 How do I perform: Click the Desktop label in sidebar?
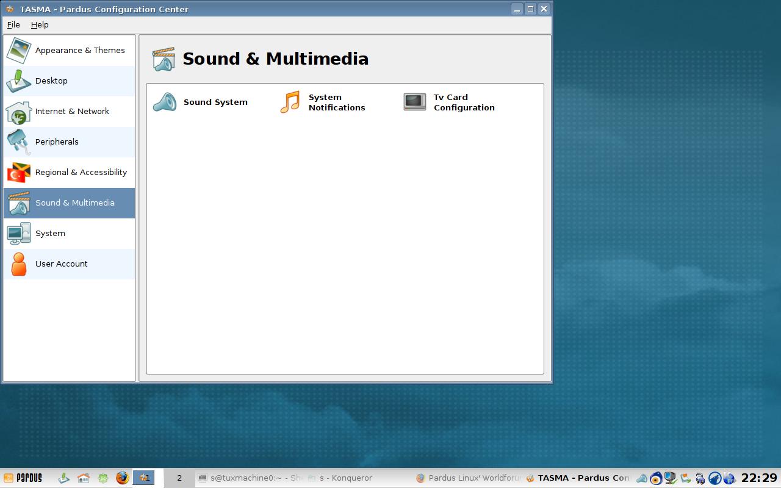coord(51,81)
